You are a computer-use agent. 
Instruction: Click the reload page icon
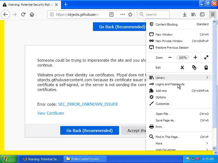point(23,14)
